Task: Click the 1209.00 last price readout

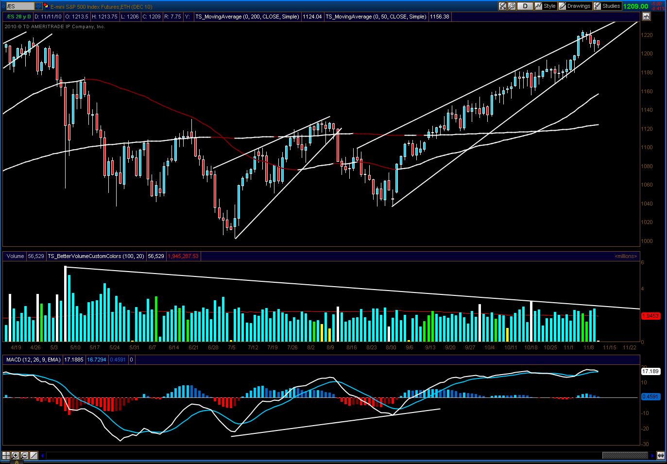Action: (x=636, y=6)
